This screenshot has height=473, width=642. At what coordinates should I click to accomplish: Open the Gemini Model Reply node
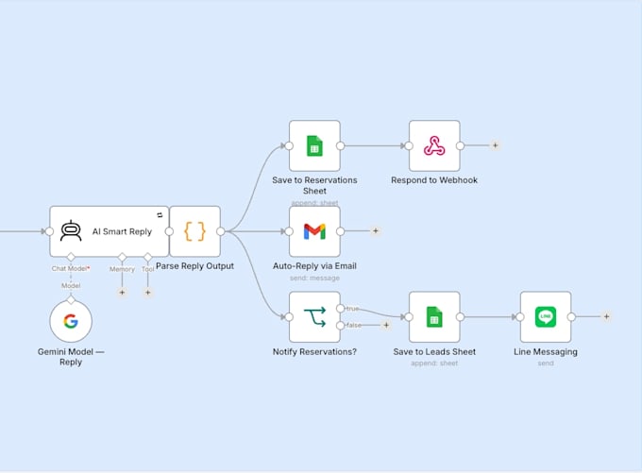(71, 321)
